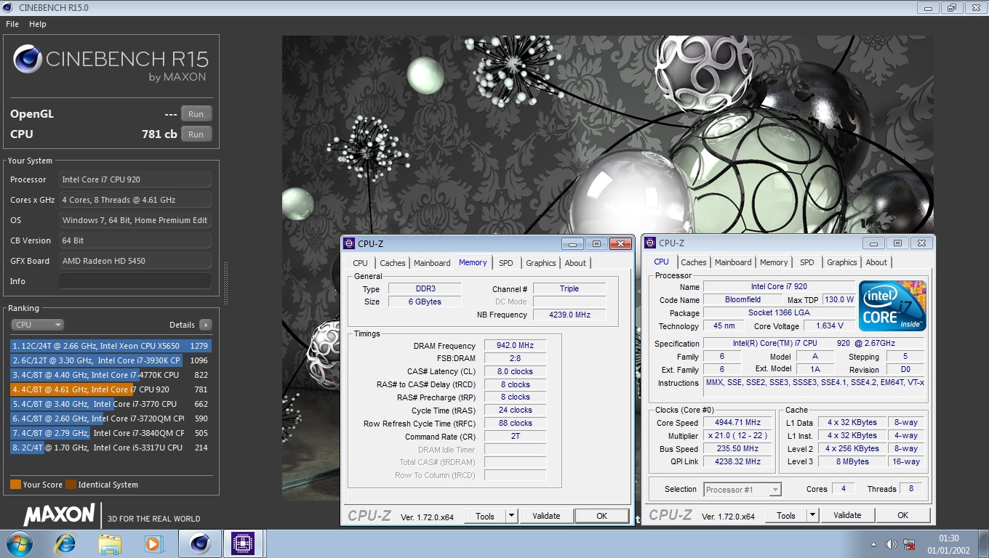
Task: Click Validate in right CPU-Z window
Action: (847, 515)
